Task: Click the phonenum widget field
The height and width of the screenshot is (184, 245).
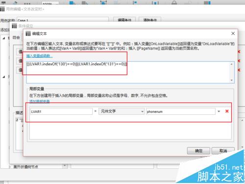Action: (181, 111)
